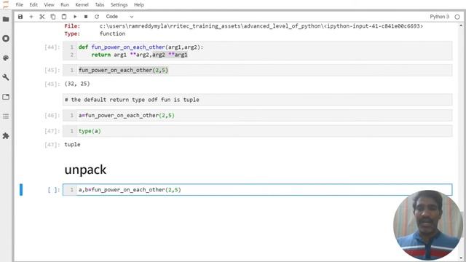Image resolution: width=466 pixels, height=262 pixels.
Task: Click the notebook vertical scrollbar up arrow
Action: [461, 26]
